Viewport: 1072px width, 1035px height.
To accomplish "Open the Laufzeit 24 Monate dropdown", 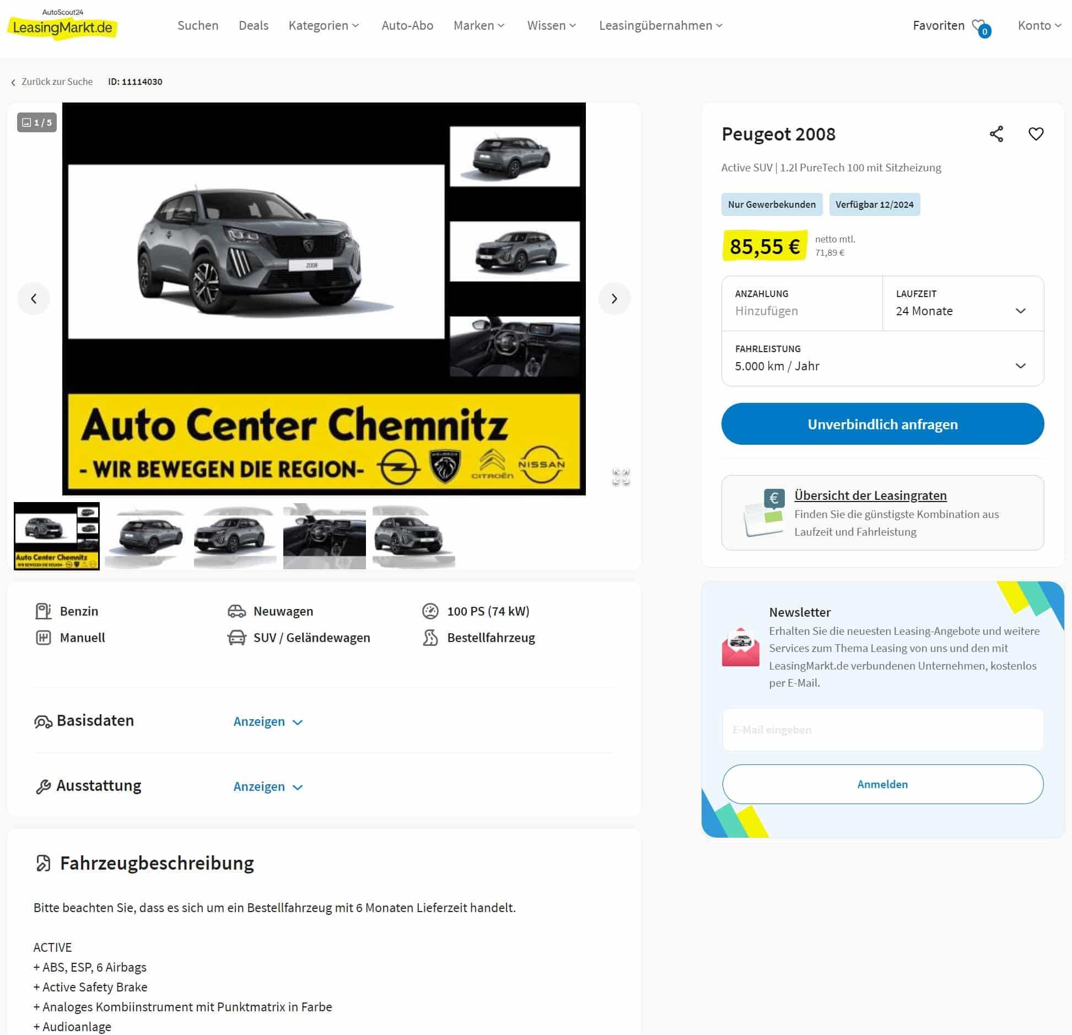I will coord(963,304).
